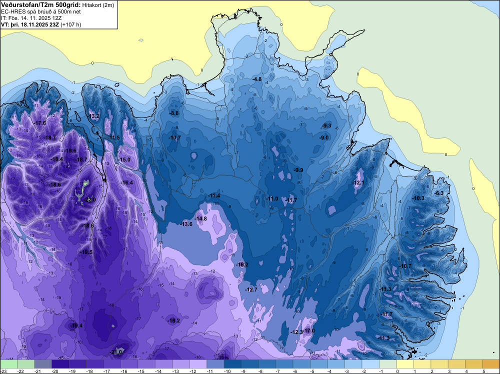The image size is (500, 374).
Task: Click the grey-blue legend swatch above -21
Action: coord(43,364)
